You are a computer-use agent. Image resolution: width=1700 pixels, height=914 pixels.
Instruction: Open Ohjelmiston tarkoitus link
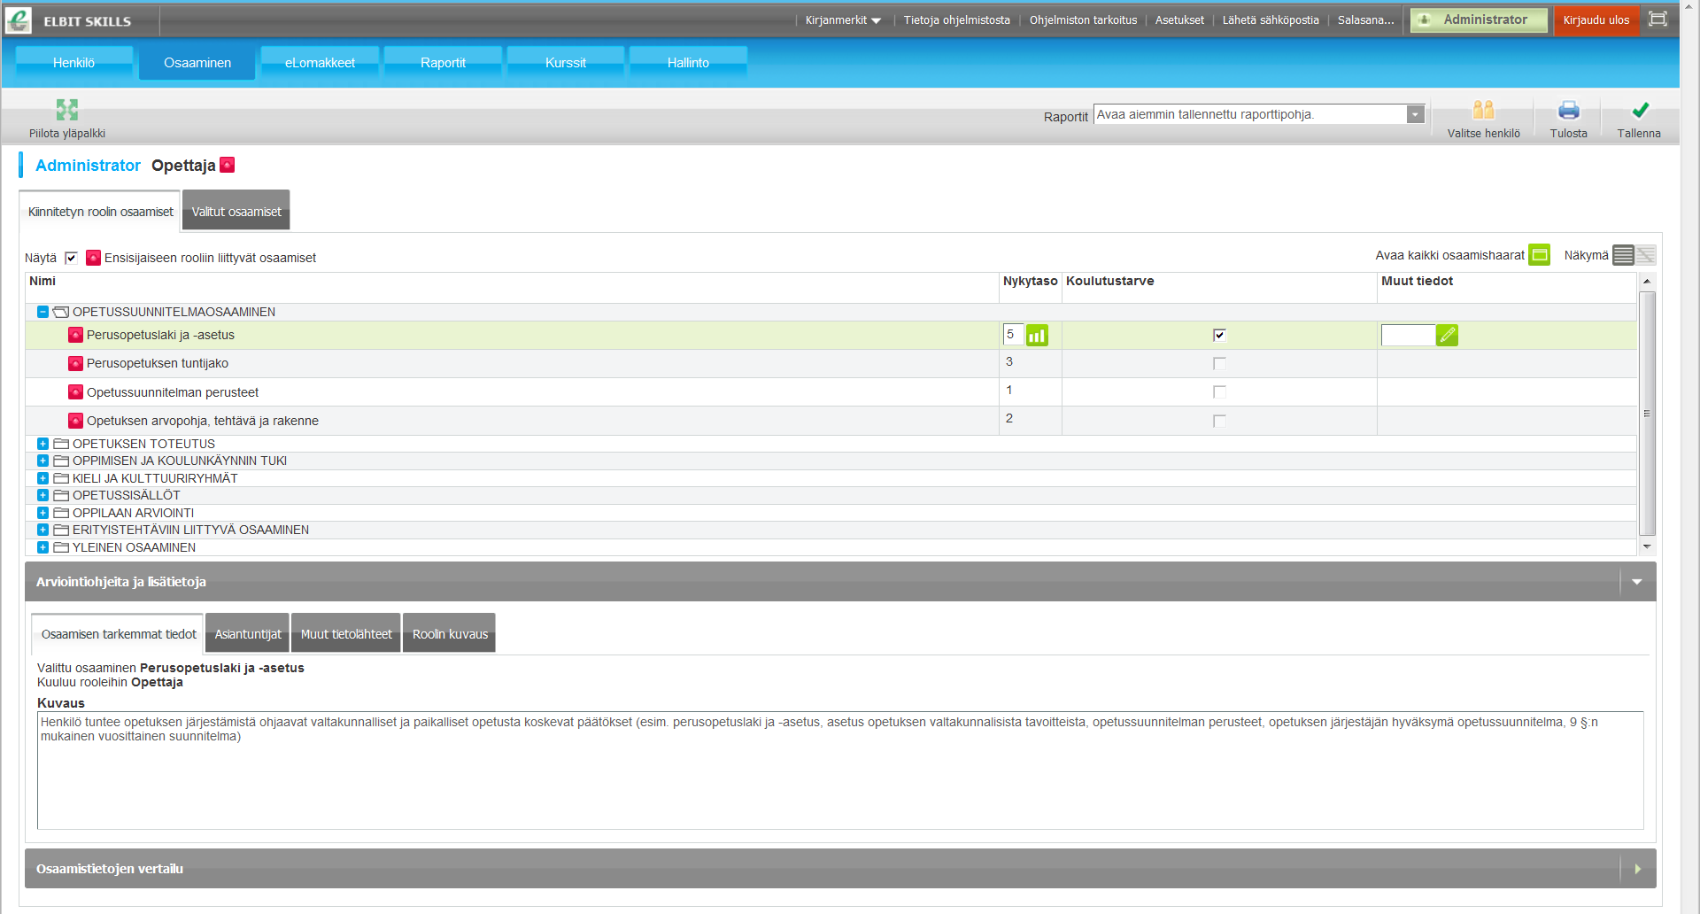pyautogui.click(x=1083, y=20)
